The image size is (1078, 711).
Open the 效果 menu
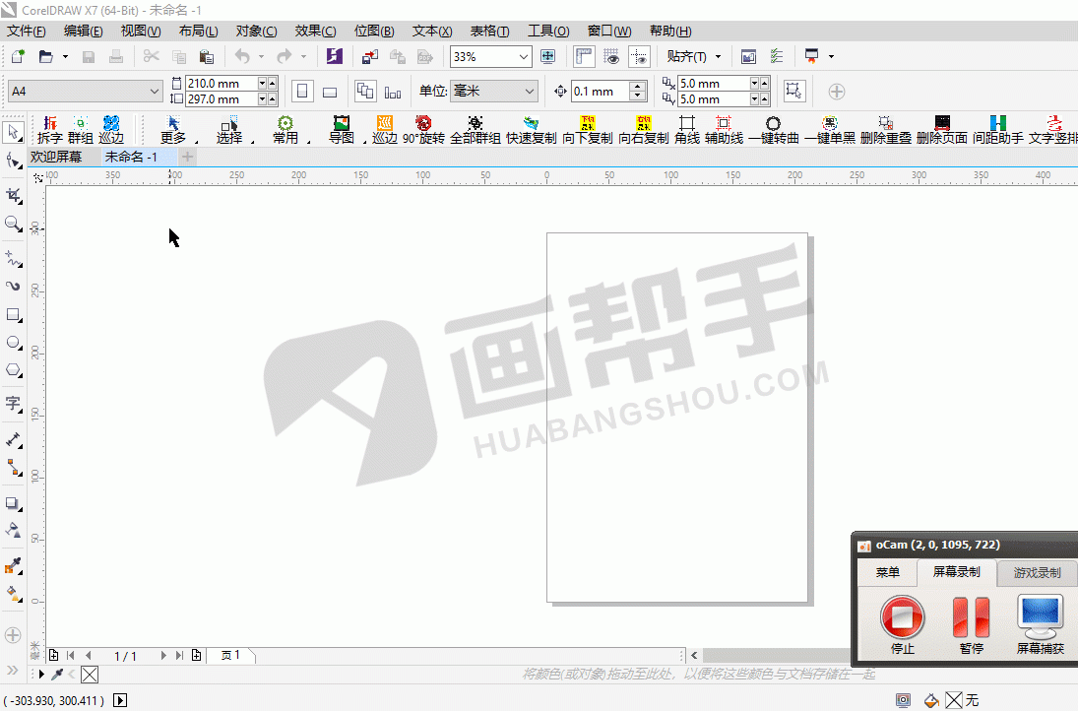[315, 31]
